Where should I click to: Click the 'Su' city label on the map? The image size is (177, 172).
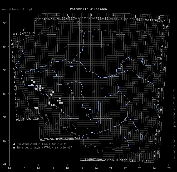click(143, 37)
